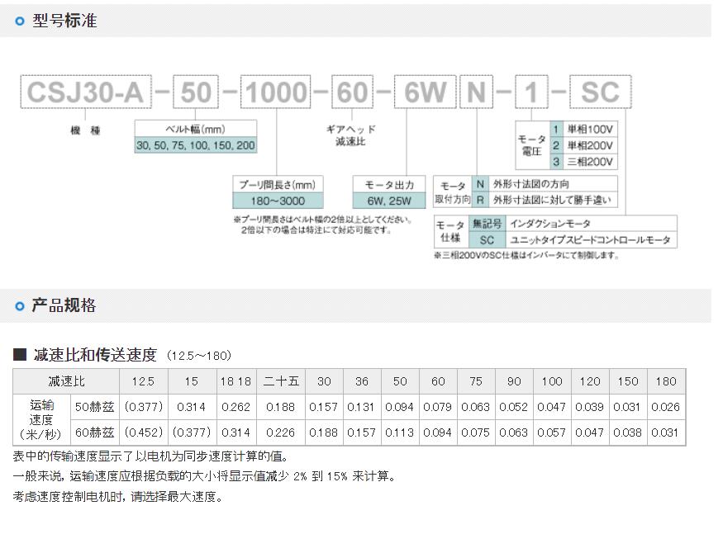The image size is (723, 534).
Task: Click the 0.052 speed cell
Action: tap(514, 407)
